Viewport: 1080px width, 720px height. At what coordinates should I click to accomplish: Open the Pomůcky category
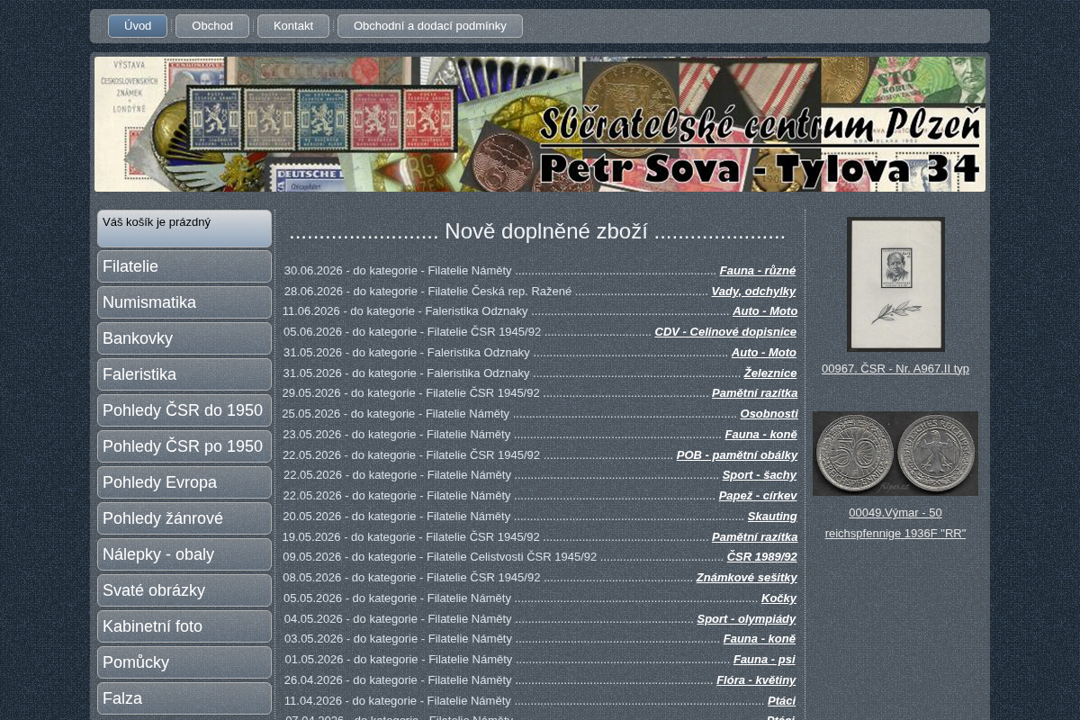click(184, 662)
